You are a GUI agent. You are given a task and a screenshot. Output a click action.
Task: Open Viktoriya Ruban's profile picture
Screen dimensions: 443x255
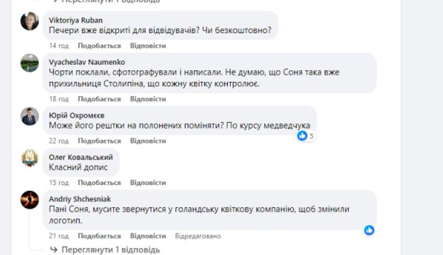pyautogui.click(x=30, y=21)
